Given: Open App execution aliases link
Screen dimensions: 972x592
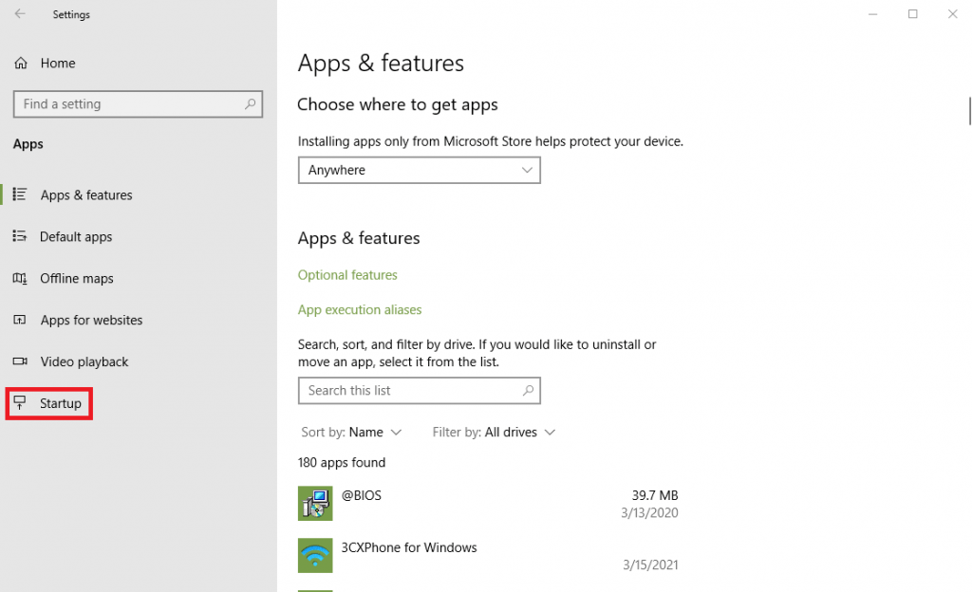Looking at the screenshot, I should (360, 309).
